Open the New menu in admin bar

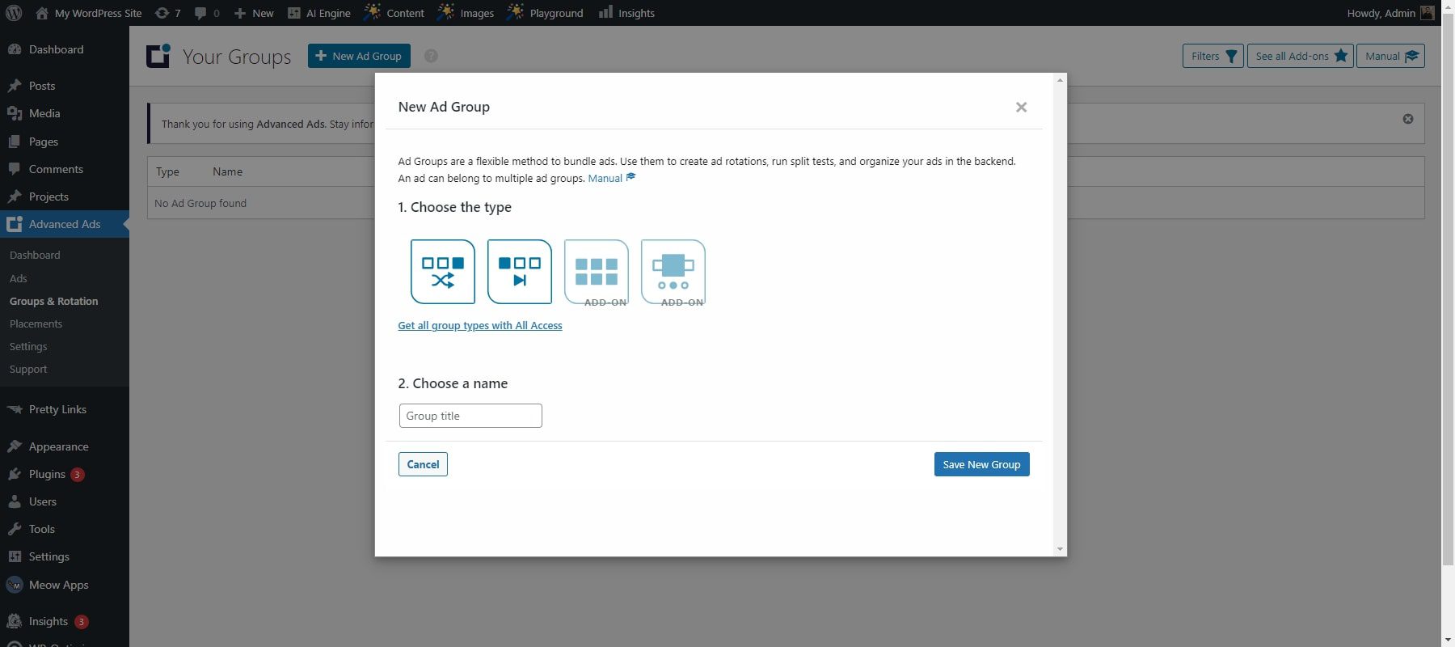click(254, 13)
